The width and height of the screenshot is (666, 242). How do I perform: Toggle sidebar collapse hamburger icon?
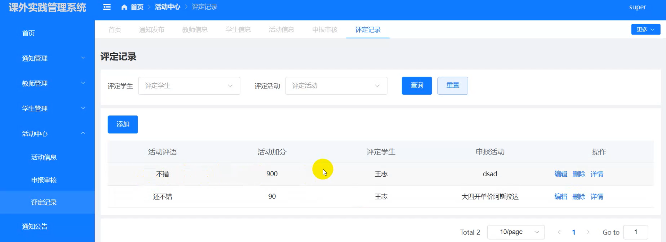[107, 7]
